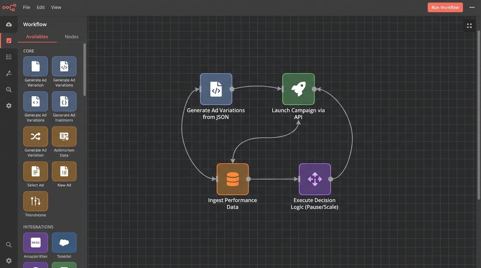Click the Launch Campaign via API rocket icon
This screenshot has width=481, height=268.
click(298, 89)
